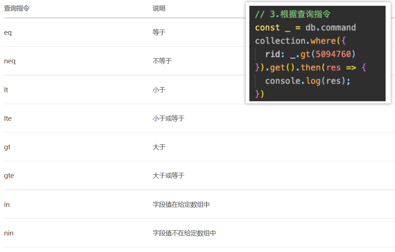
Task: Click the 等于 description text
Action: tap(159, 33)
